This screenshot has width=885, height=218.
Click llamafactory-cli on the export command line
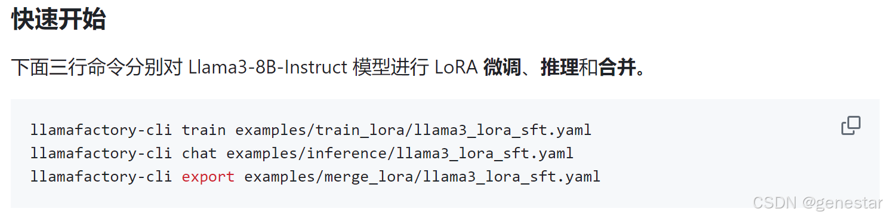pyautogui.click(x=101, y=177)
